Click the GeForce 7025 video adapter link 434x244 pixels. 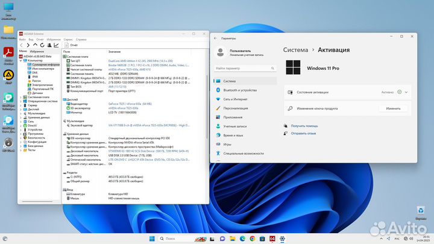click(x=130, y=104)
